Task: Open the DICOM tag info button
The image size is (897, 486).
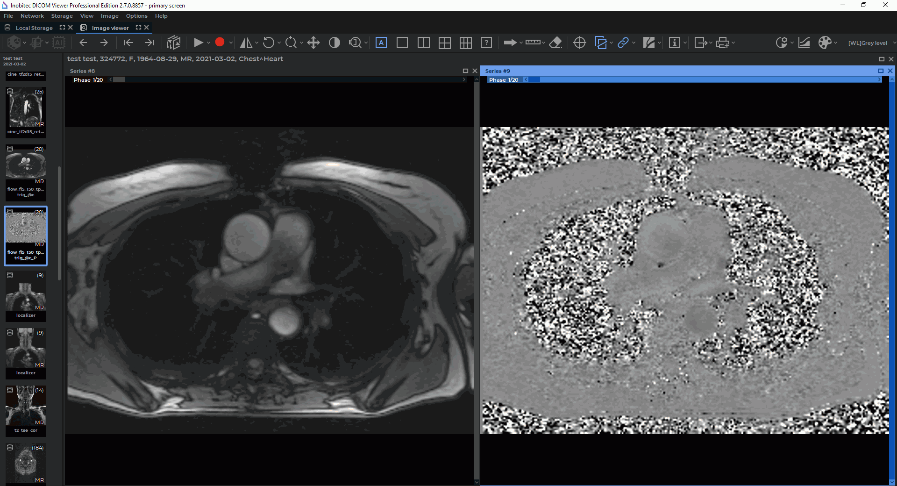Action: [675, 43]
